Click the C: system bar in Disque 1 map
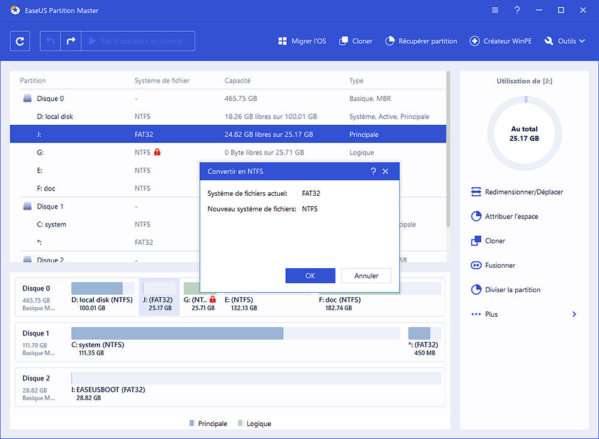The width and height of the screenshot is (599, 439). [x=177, y=334]
